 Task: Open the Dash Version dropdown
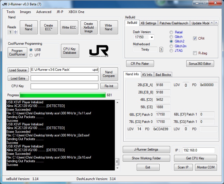tap(152, 37)
